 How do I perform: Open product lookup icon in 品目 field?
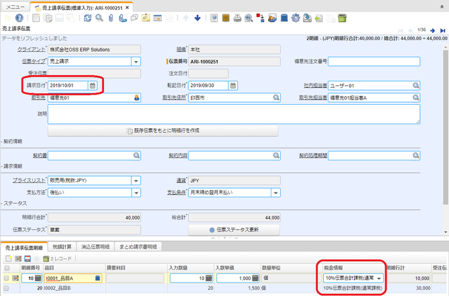point(97,278)
